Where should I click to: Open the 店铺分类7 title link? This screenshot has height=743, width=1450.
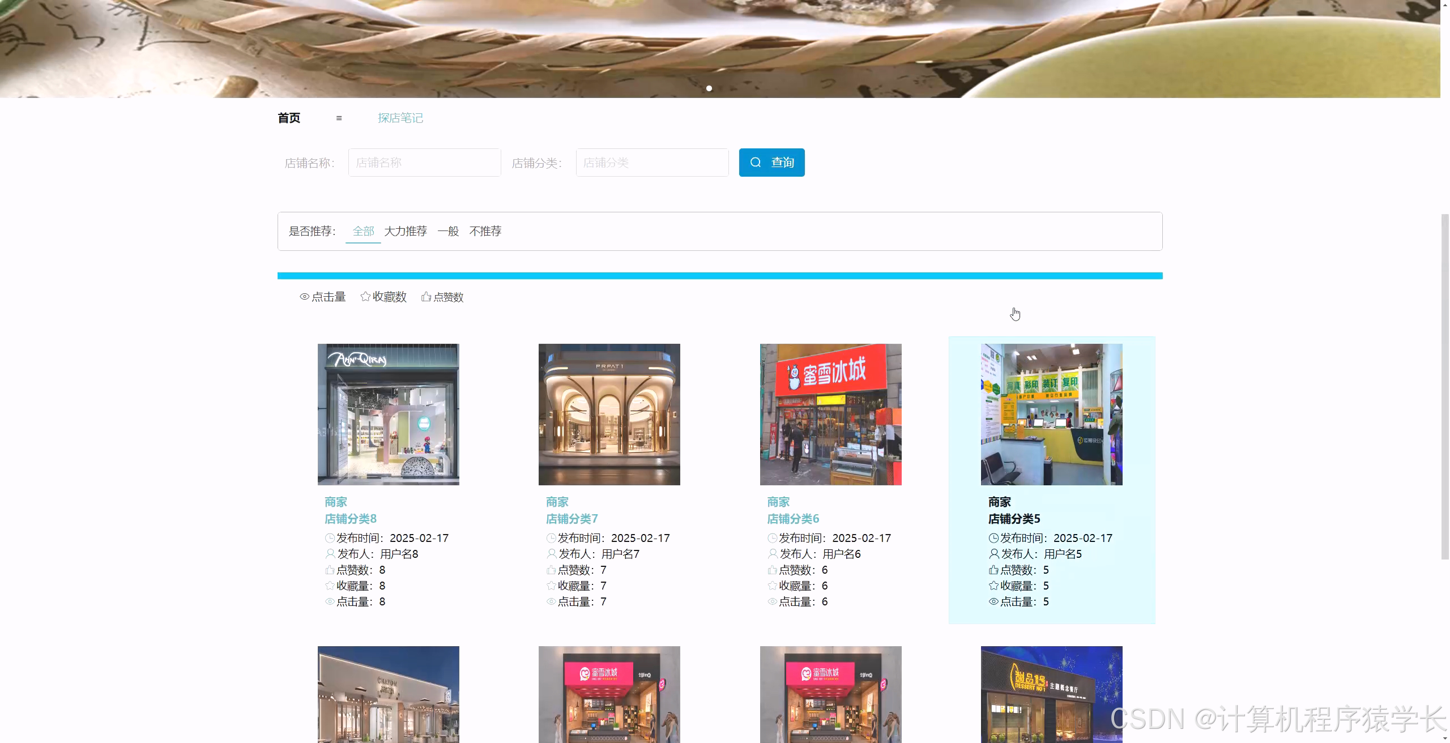pyautogui.click(x=572, y=519)
